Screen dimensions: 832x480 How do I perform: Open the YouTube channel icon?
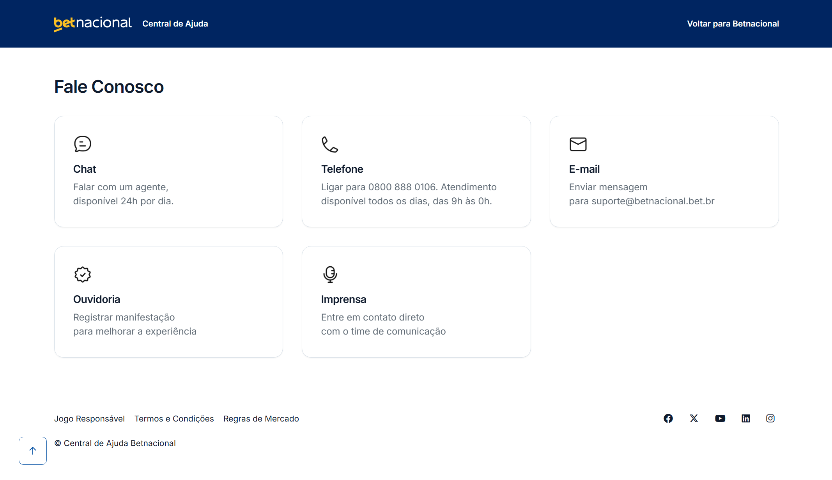[x=720, y=418]
